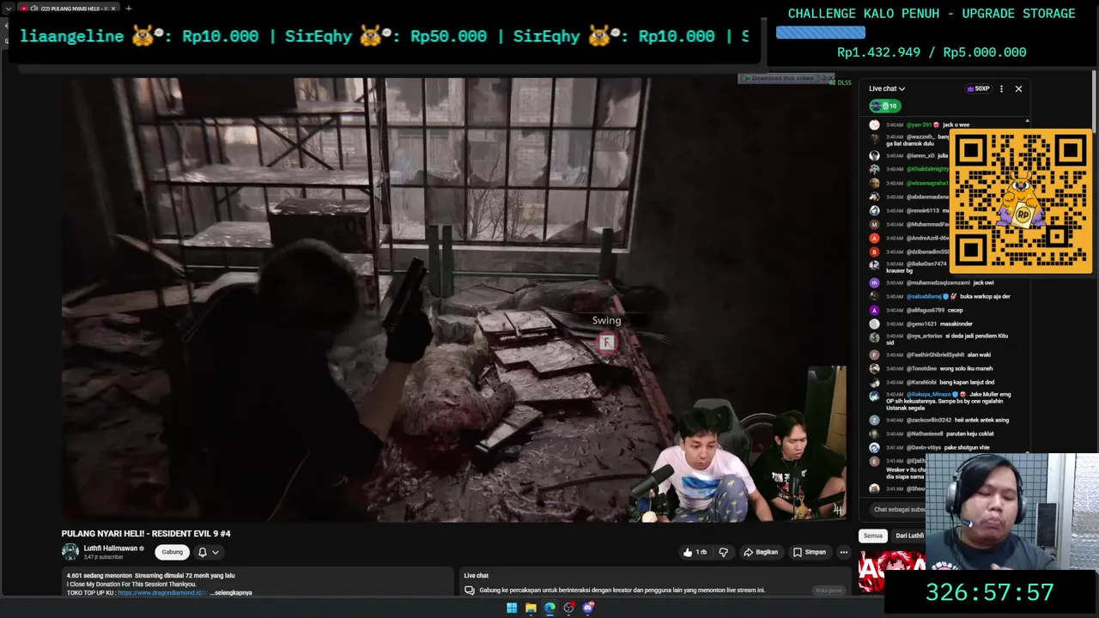Click the red thumbnail below filter chips

tap(892, 572)
